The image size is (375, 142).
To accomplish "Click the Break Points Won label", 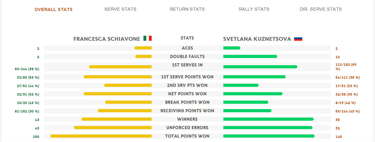I will [x=187, y=102].
